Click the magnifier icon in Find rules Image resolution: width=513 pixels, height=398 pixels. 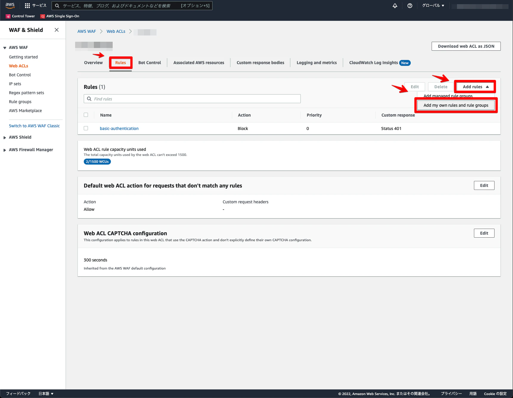click(x=89, y=99)
